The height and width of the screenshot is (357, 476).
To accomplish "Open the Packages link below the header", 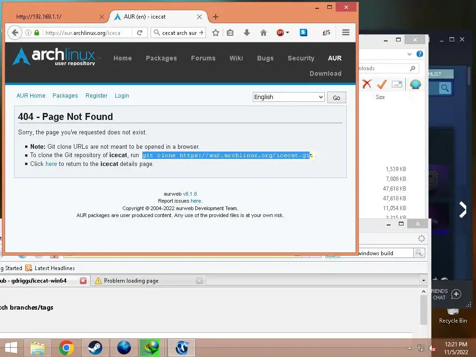I will click(65, 96).
